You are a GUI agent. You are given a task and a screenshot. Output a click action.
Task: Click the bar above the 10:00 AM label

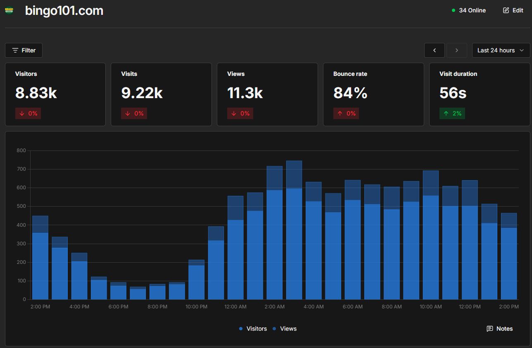[x=431, y=235]
